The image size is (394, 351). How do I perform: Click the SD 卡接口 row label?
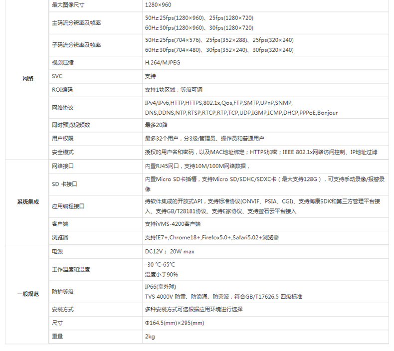point(64,184)
